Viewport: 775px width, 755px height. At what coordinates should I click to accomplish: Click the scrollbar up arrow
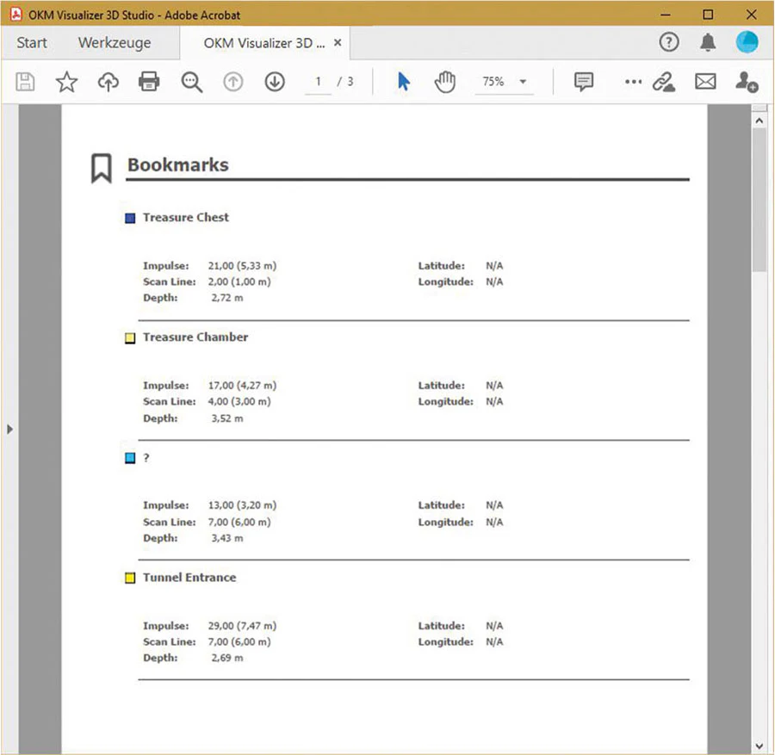[759, 121]
